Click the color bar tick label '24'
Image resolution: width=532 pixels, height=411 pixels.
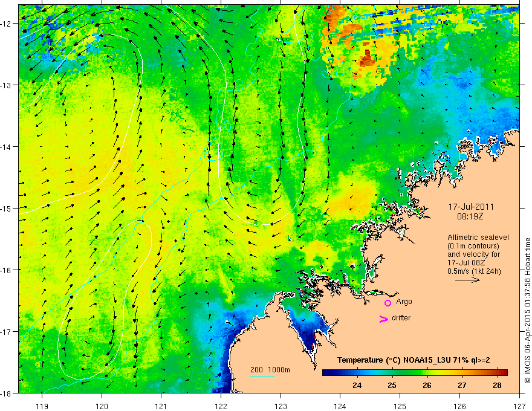tap(357, 385)
